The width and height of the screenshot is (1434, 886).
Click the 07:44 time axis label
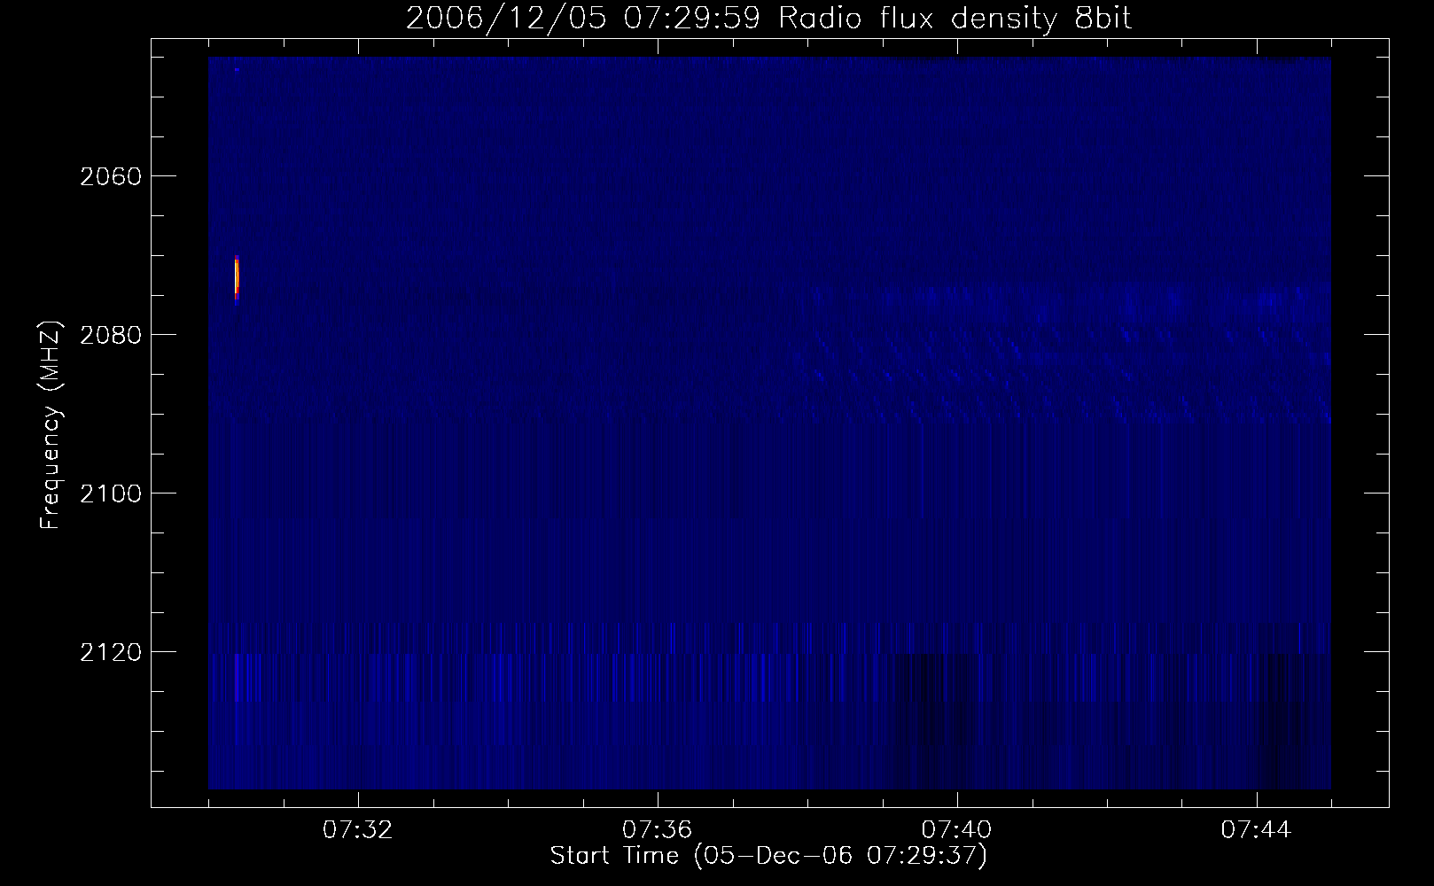[1257, 830]
